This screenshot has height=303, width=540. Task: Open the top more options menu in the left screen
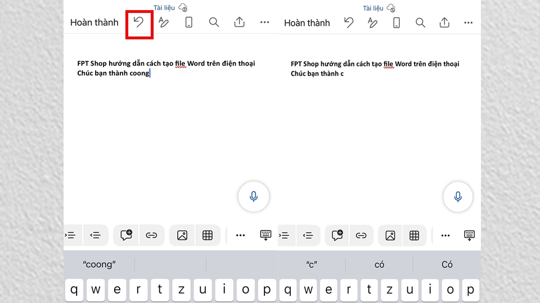tap(264, 22)
